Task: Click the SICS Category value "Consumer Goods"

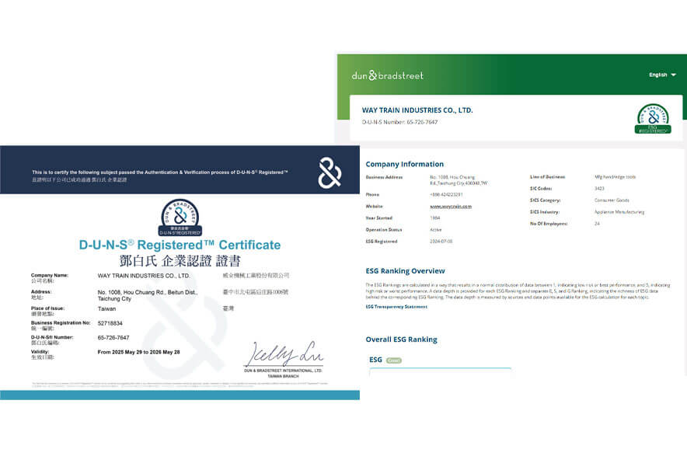Action: pos(612,200)
